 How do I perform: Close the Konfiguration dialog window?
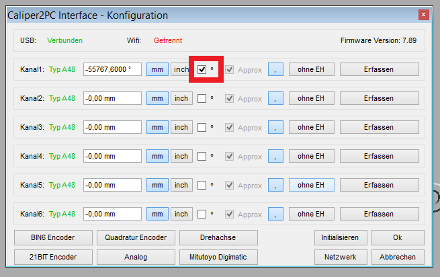pyautogui.click(x=423, y=14)
